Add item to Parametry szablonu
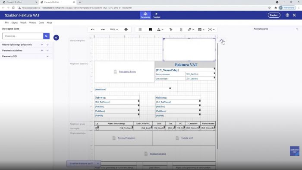The width and height of the screenshot is (302, 170). coord(42,51)
